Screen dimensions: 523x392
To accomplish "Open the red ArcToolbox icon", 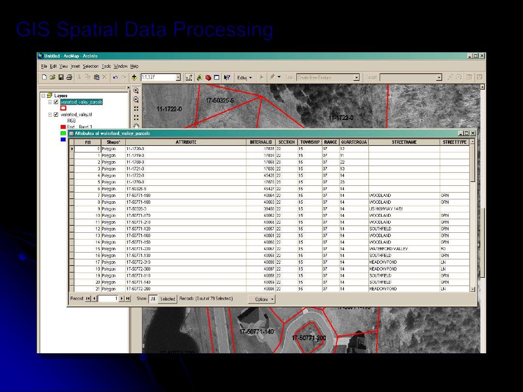I will click(x=208, y=77).
